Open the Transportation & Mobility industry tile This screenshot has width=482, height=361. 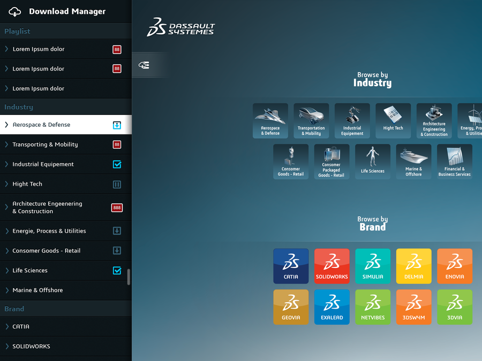pyautogui.click(x=311, y=120)
